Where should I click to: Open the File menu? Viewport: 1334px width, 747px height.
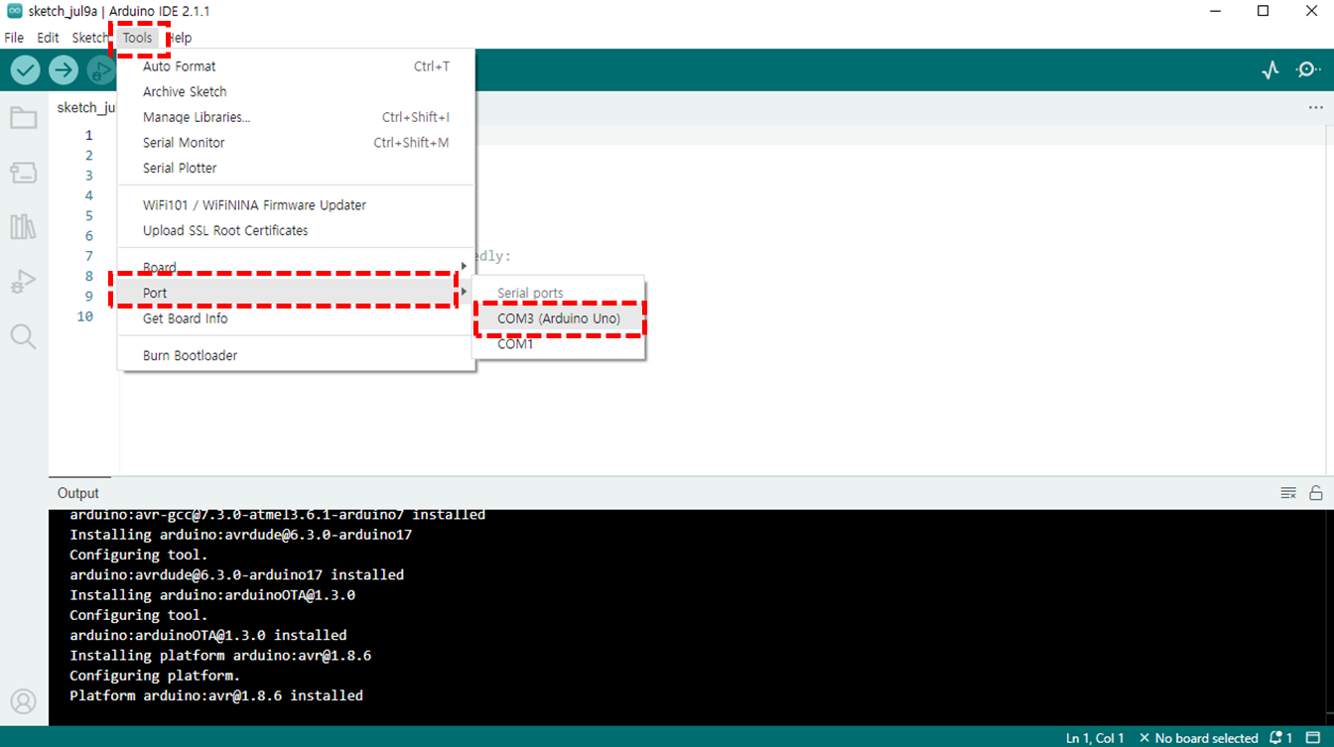pos(14,38)
